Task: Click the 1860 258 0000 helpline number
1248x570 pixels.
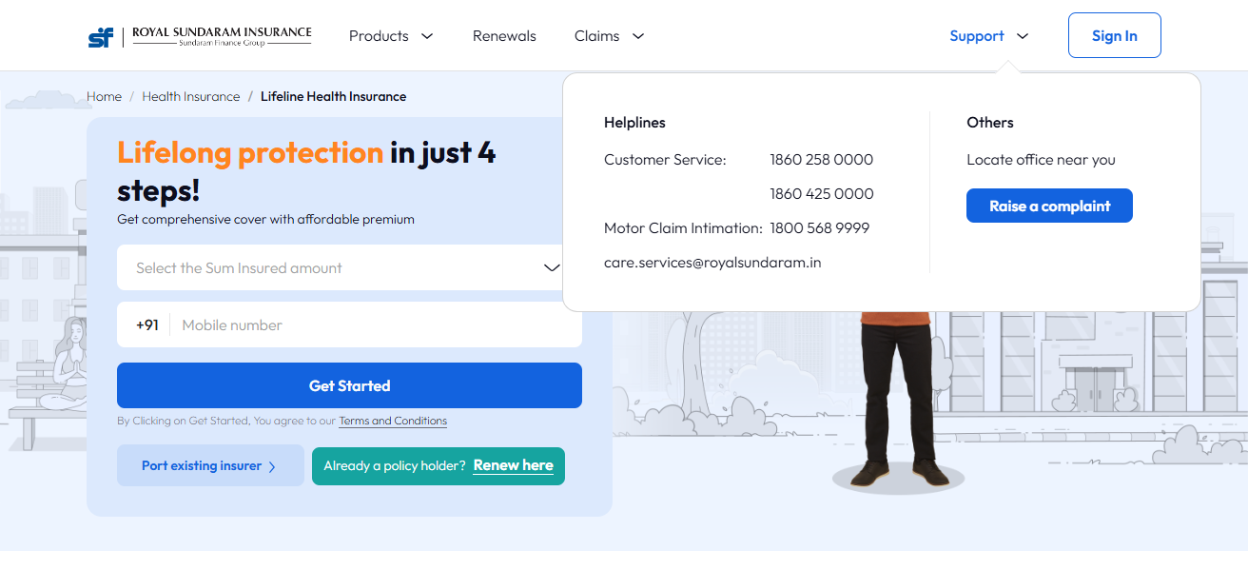Action: coord(822,159)
